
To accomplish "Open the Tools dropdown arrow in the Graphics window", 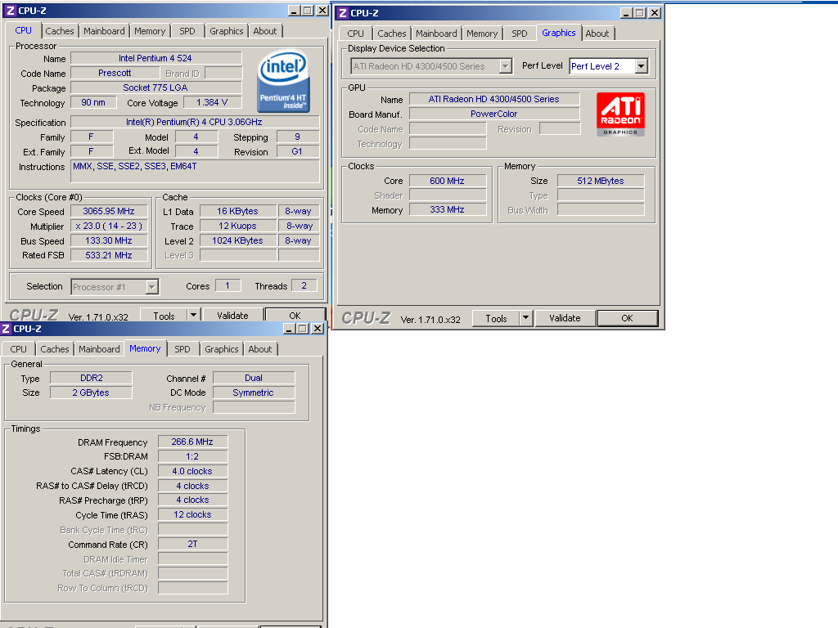I will [x=526, y=318].
